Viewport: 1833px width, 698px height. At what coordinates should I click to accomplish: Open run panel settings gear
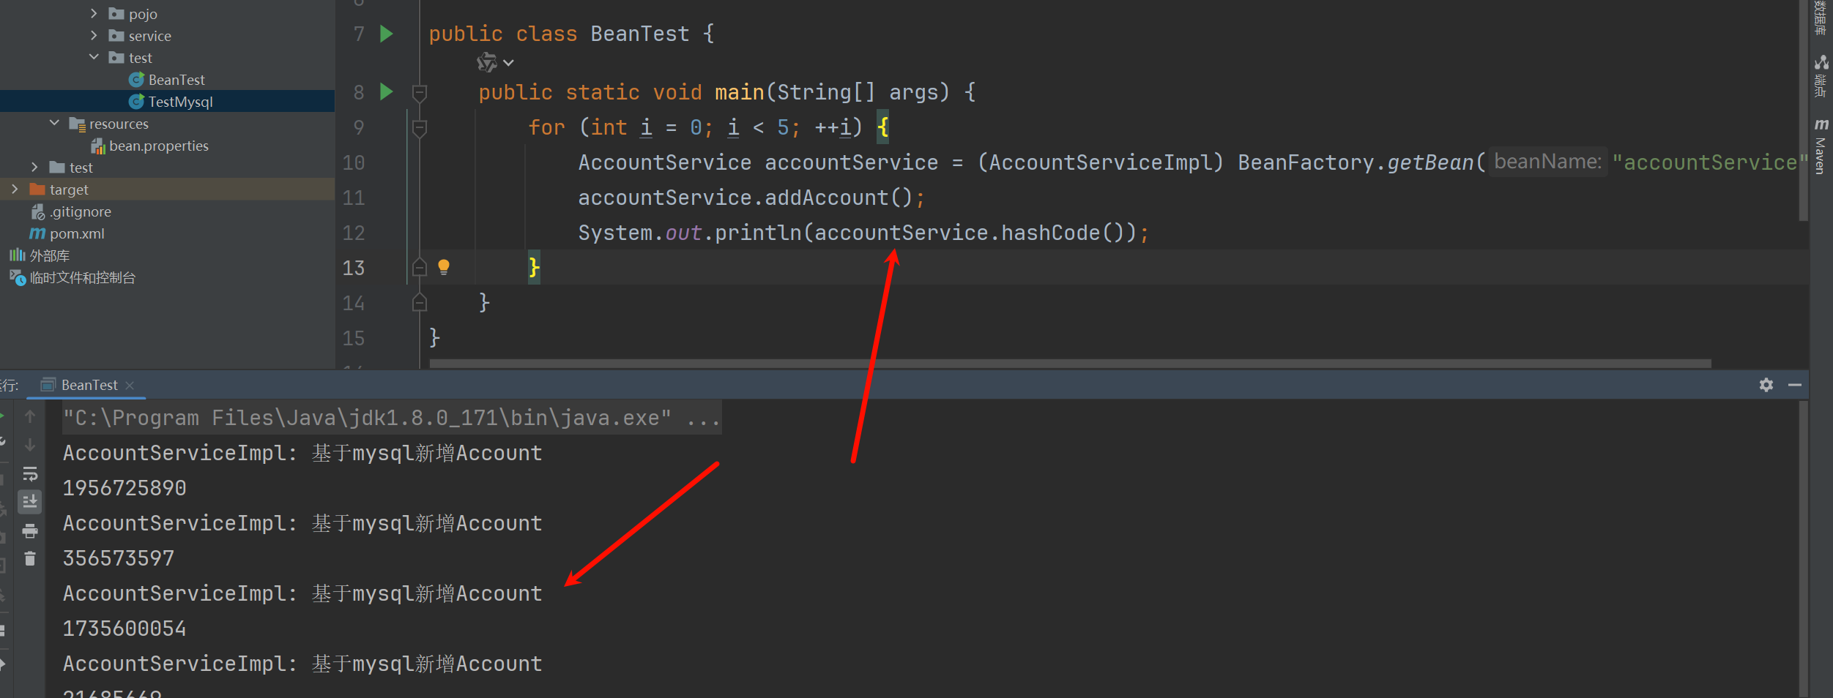pyautogui.click(x=1766, y=385)
